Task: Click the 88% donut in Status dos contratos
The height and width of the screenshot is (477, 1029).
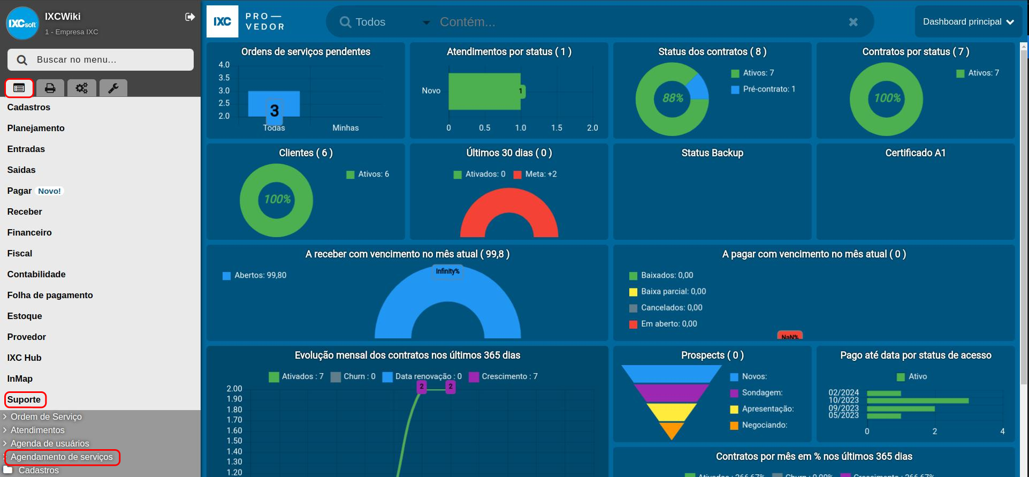Action: (x=672, y=99)
